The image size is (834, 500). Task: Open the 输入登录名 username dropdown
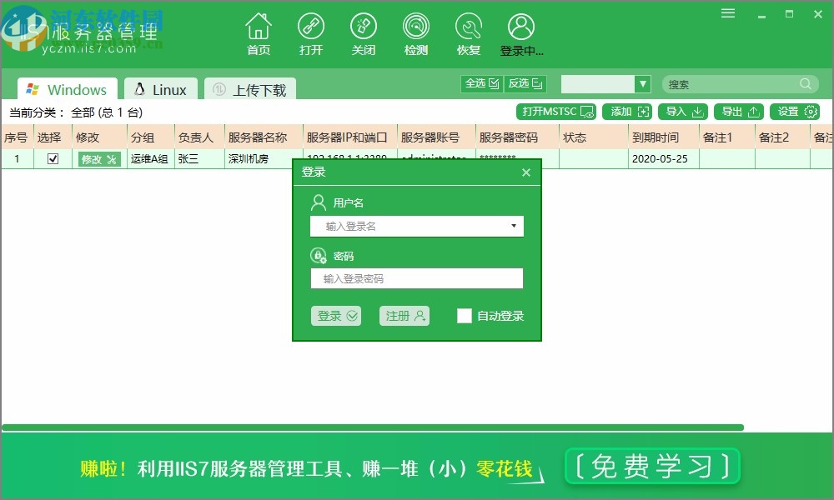tap(515, 226)
